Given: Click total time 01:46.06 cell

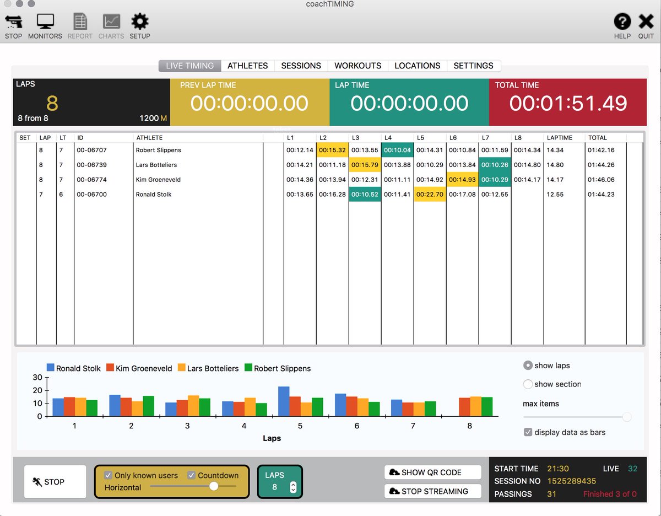Looking at the screenshot, I should click(x=601, y=180).
